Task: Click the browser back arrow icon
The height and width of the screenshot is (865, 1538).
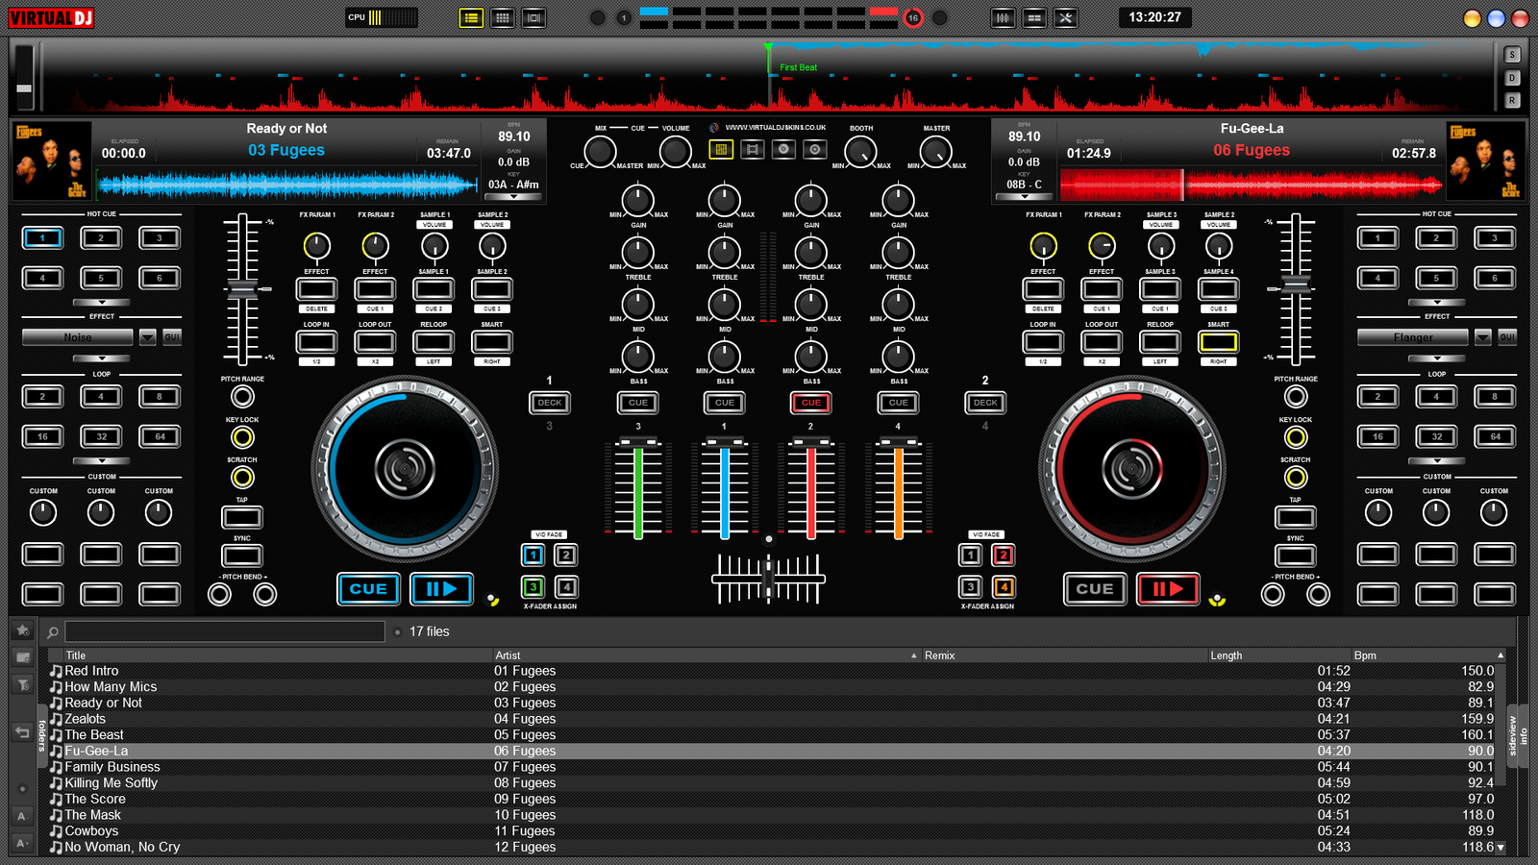Action: tap(23, 732)
